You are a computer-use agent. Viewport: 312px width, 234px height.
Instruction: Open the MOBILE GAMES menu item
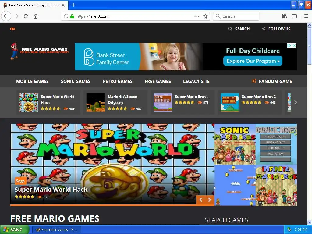click(x=32, y=81)
